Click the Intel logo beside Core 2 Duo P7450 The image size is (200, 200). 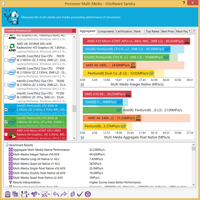[12, 72]
